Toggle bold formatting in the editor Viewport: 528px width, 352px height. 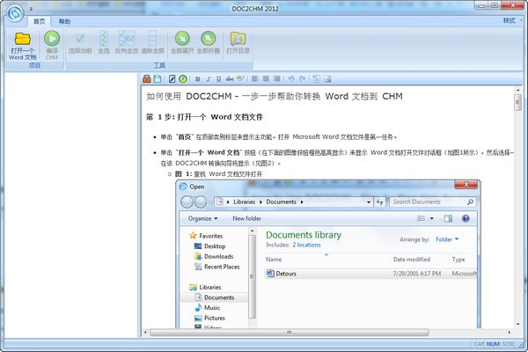tap(198, 79)
